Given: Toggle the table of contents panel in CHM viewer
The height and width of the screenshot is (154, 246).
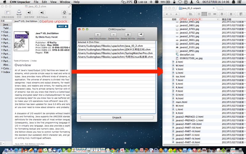Looking at the screenshot, I should coord(8,13).
